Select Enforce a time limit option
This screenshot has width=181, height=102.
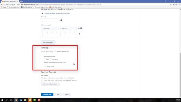click(55, 51)
